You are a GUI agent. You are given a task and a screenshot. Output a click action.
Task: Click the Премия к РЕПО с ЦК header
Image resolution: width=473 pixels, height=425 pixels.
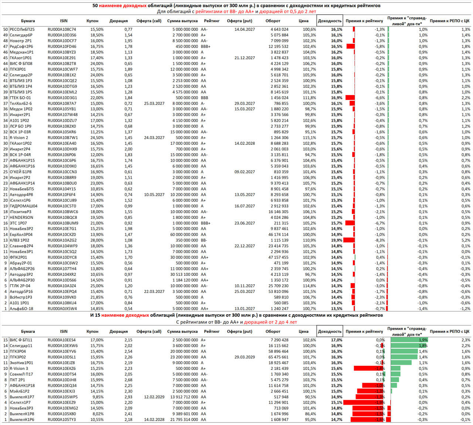pos(450,21)
